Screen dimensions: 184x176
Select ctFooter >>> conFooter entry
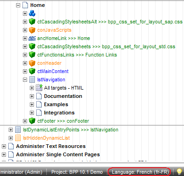pyautogui.click(x=63, y=121)
